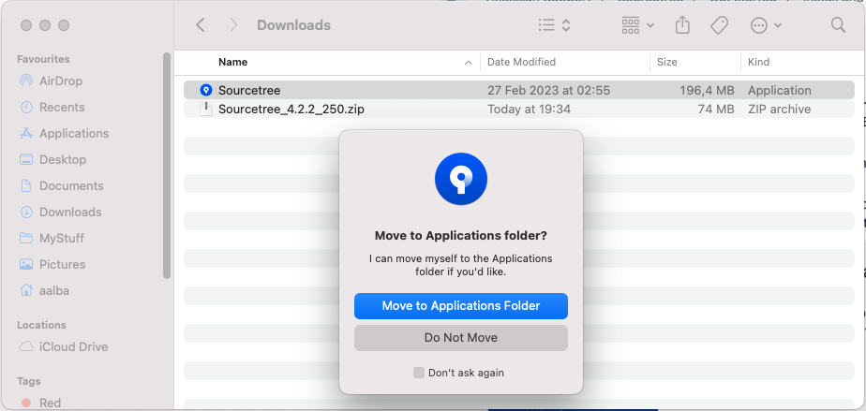Select the Sourcetree application row
Screen dimensions: 866x411
pyautogui.click(x=519, y=91)
